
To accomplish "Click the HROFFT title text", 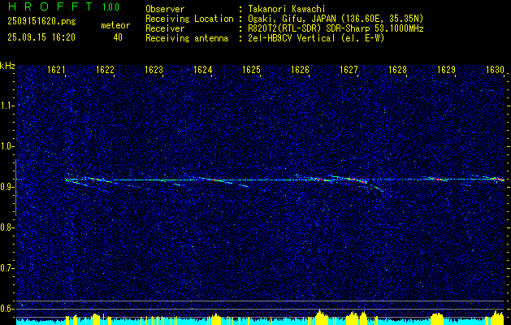I will 50,6.
